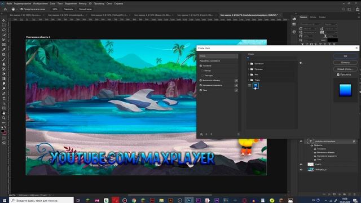Switch to document tab Без имени 1

[25, 15]
